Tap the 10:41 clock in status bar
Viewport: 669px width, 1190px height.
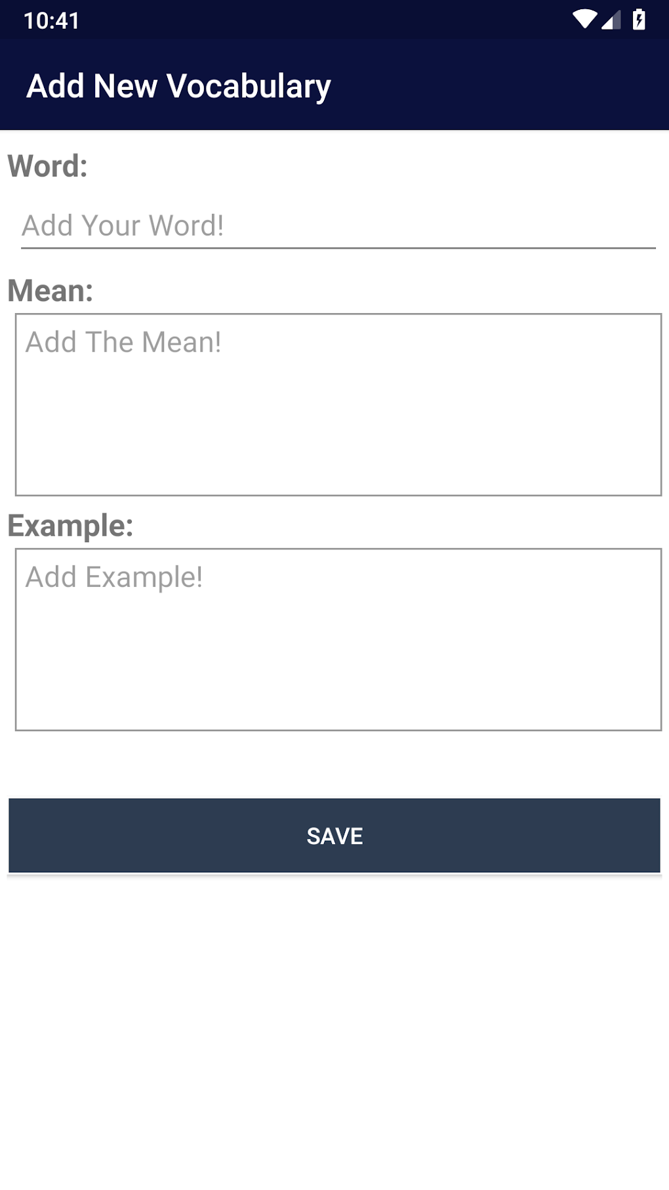point(51,20)
